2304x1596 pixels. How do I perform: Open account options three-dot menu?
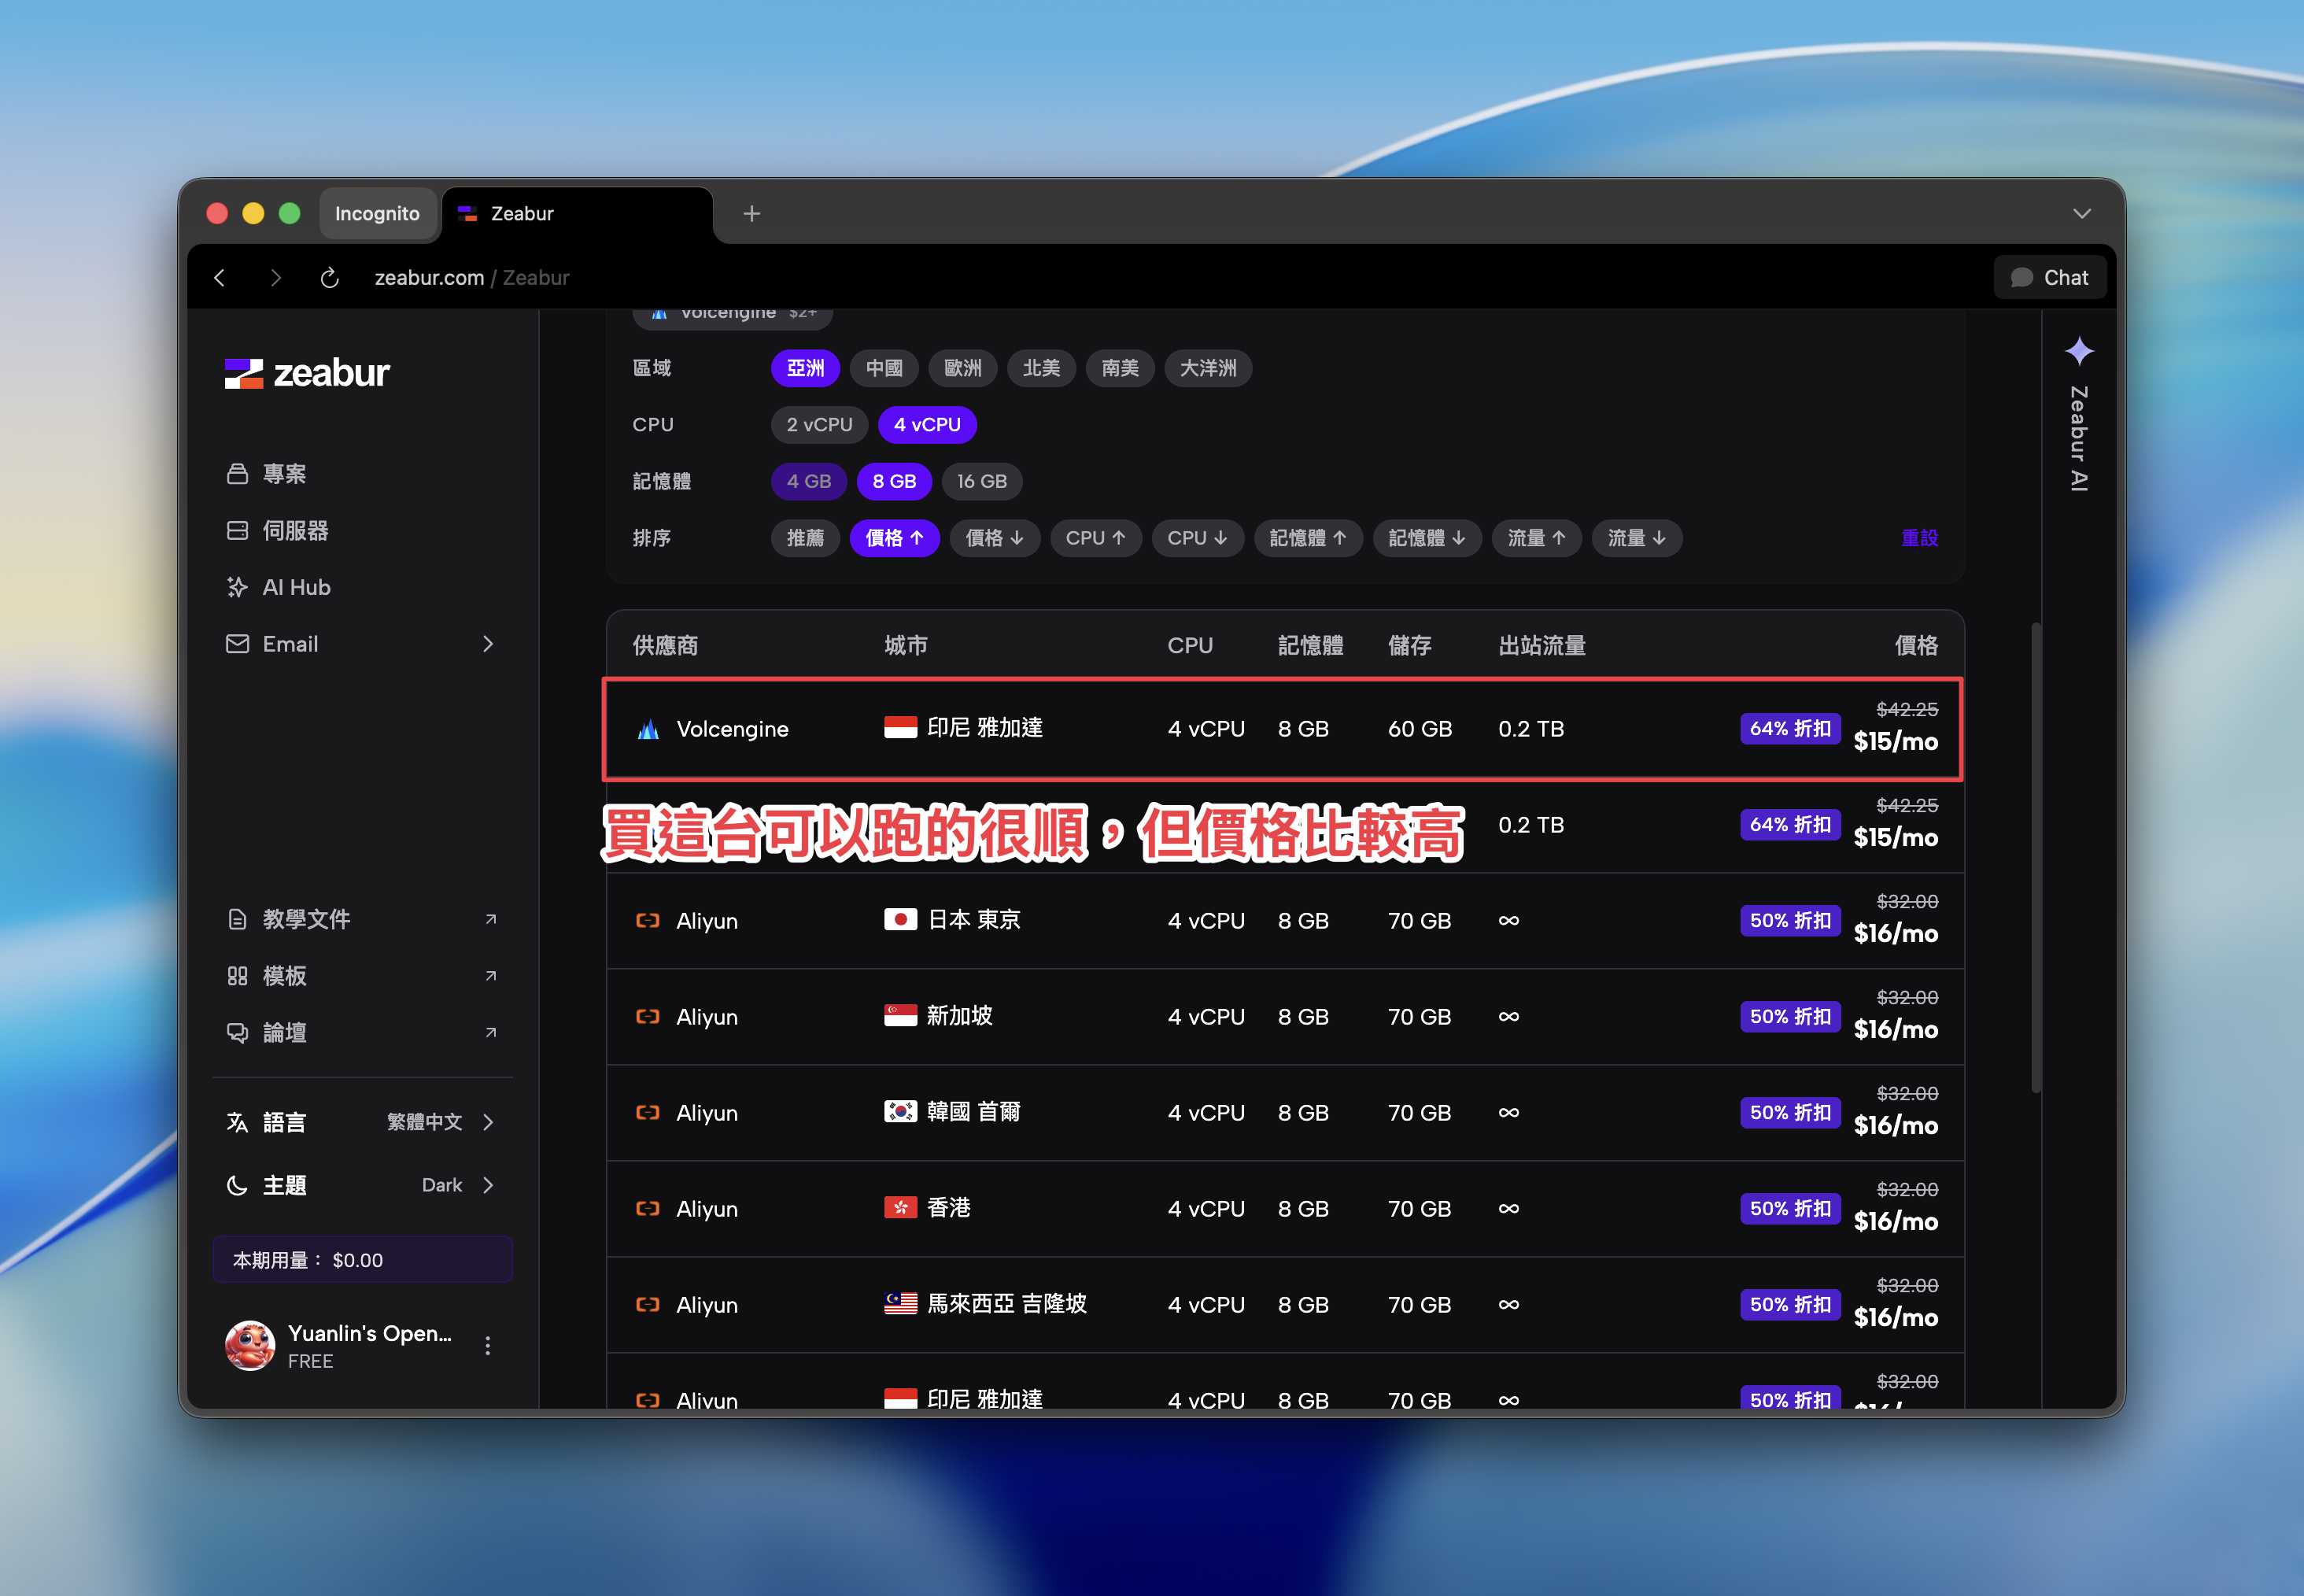(x=488, y=1345)
